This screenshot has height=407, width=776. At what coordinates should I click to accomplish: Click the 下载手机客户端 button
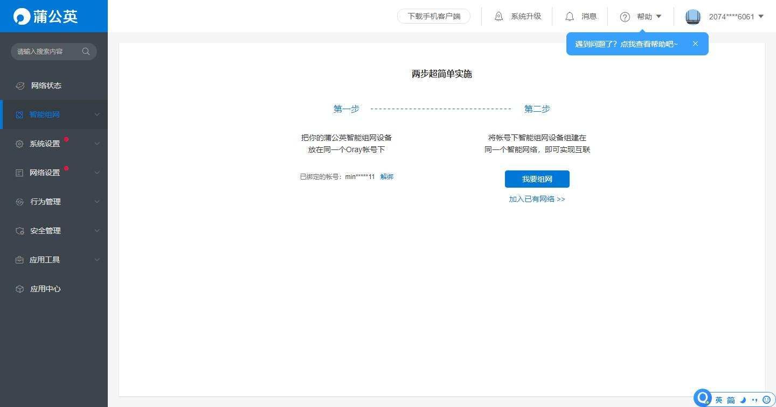(434, 17)
